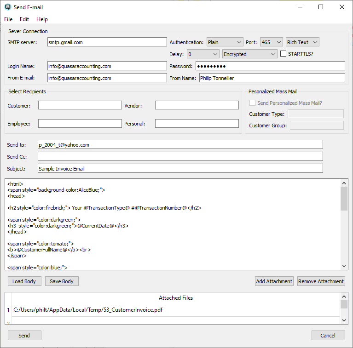
Task: Open the Help menu
Action: pos(42,19)
